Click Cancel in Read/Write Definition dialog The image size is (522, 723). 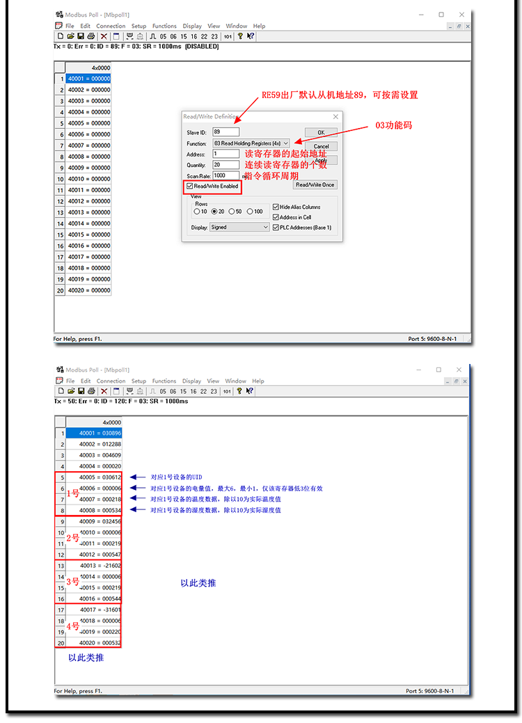pos(321,146)
